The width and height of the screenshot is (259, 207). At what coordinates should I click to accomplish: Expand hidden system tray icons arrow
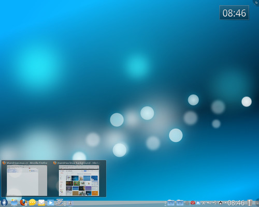point(225,202)
